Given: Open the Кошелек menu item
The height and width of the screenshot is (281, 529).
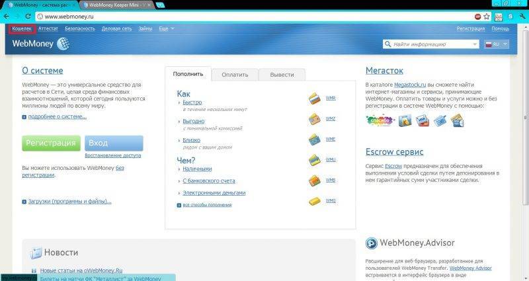Looking at the screenshot, I should pyautogui.click(x=22, y=28).
